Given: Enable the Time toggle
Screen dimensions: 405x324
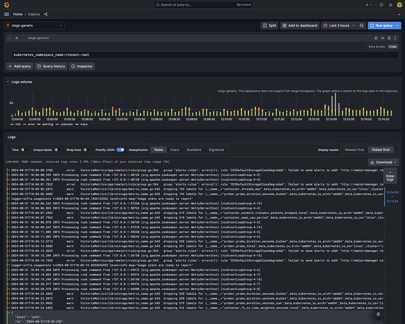Looking at the screenshot, I should click(x=25, y=150).
